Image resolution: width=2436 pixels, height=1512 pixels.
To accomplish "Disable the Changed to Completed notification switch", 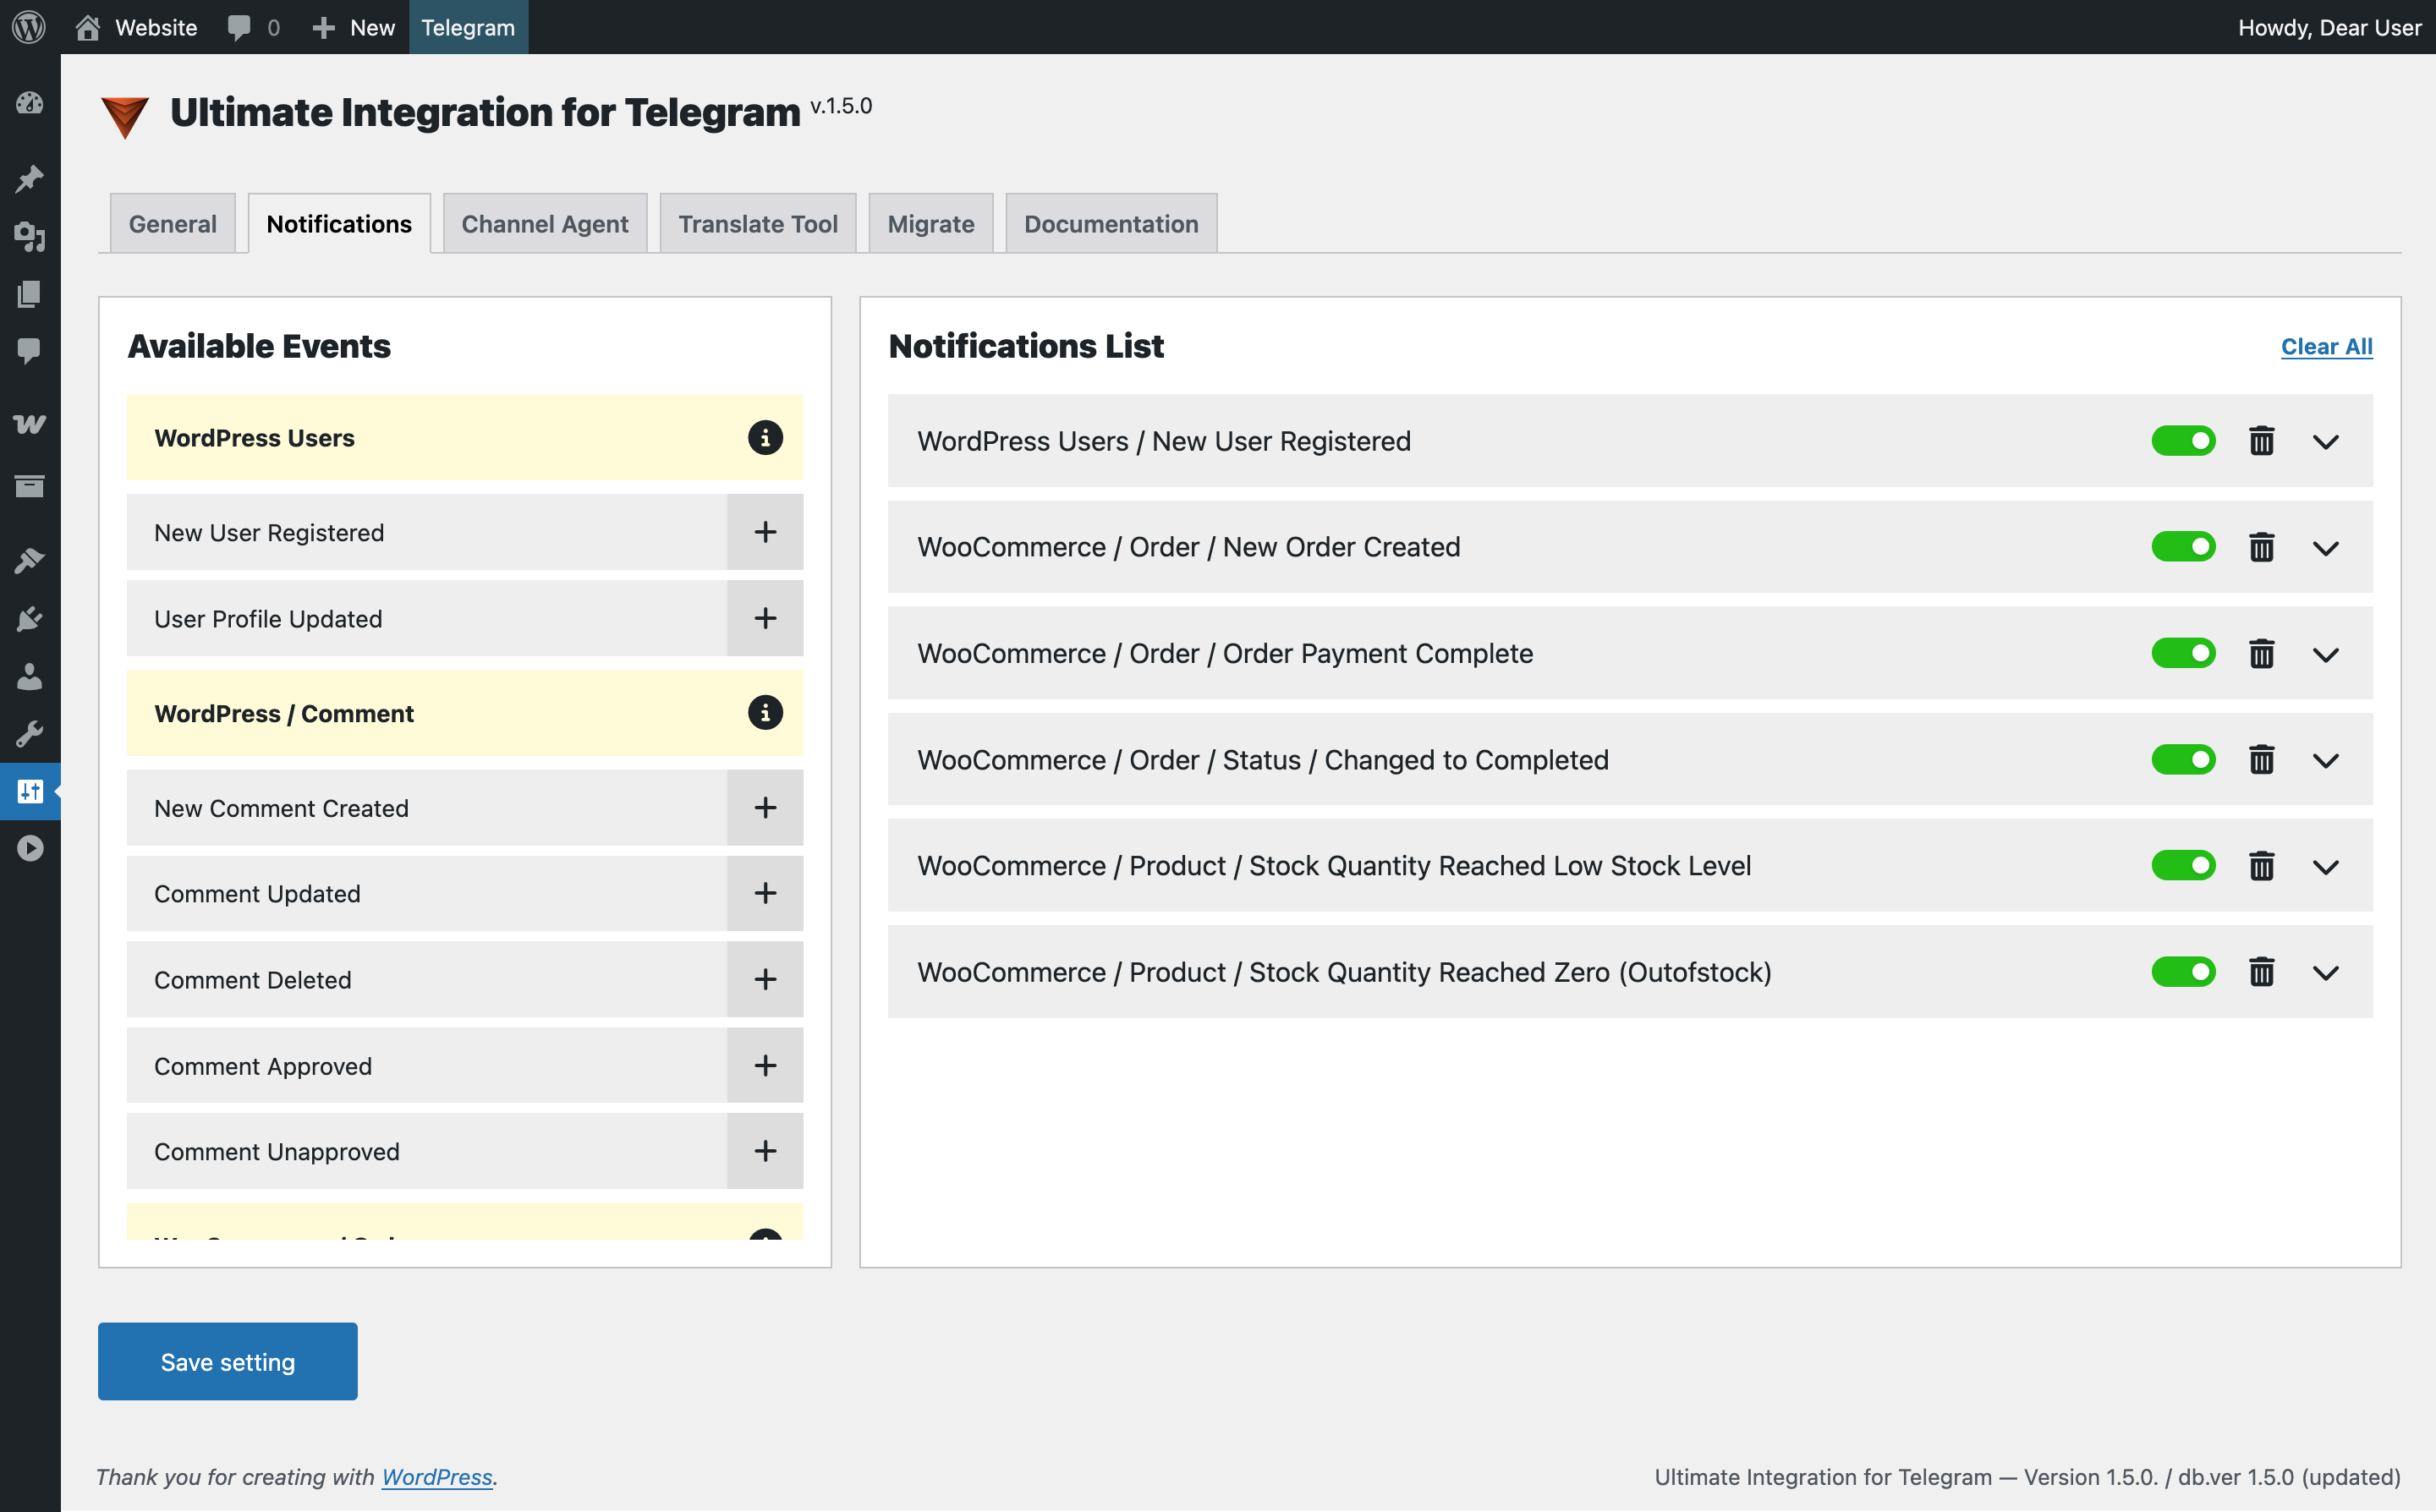I will point(2183,760).
